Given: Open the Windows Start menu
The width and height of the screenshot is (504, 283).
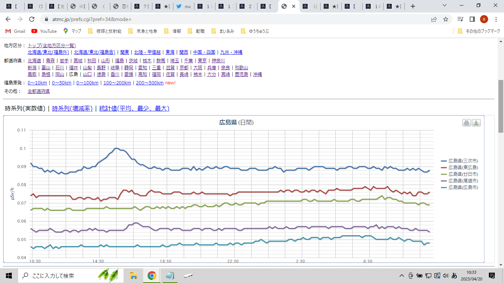Looking at the screenshot, I should tap(9, 275).
